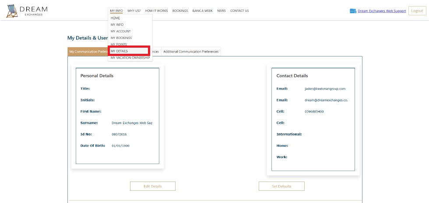
Task: Open the WHY US? menu item
Action: coord(134,10)
